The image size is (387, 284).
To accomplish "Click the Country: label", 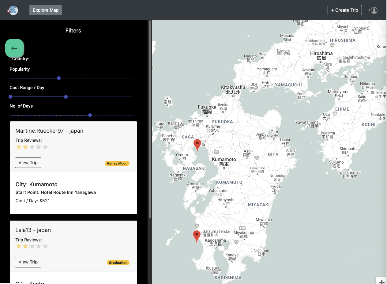I will (21, 59).
